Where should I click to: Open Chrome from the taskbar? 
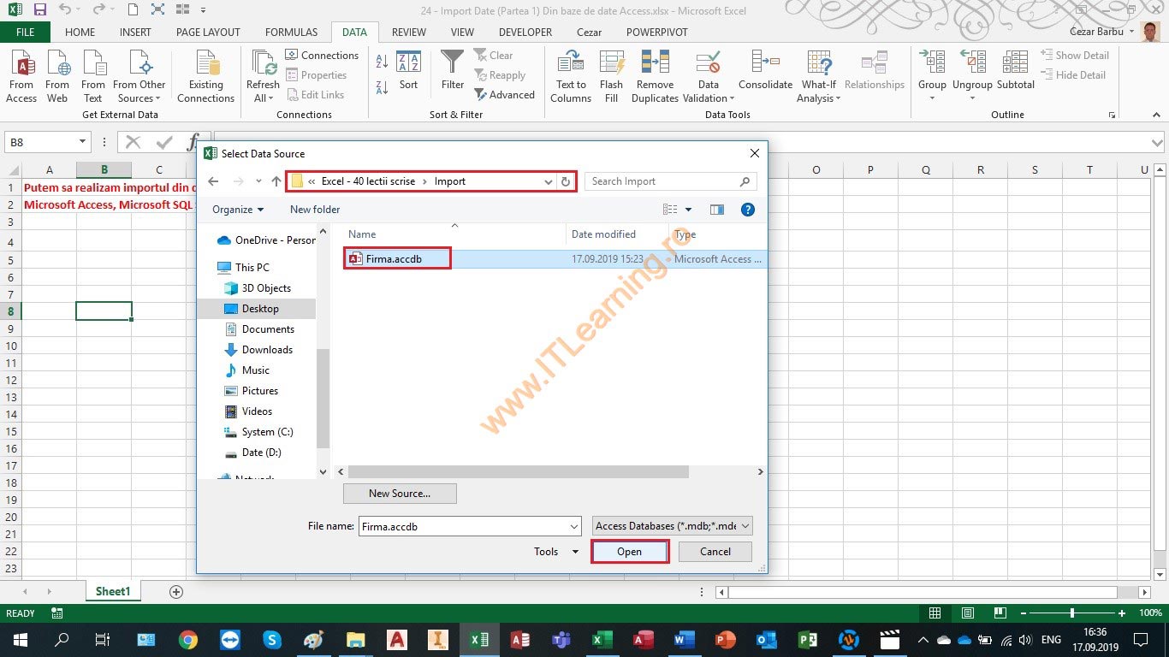click(x=188, y=640)
